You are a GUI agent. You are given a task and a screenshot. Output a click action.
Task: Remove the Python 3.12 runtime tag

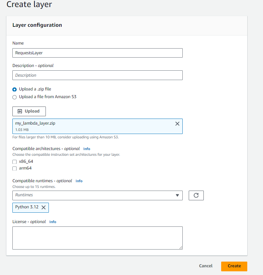click(43, 207)
